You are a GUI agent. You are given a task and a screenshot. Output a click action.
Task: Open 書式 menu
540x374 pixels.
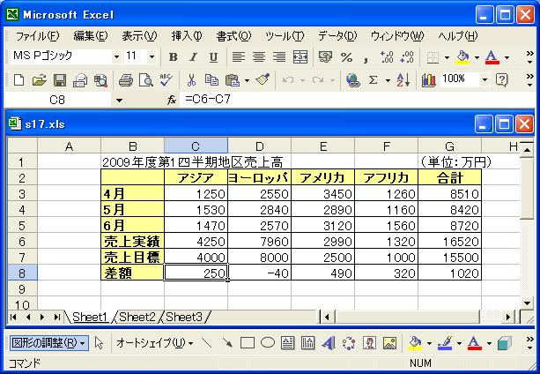click(x=233, y=36)
